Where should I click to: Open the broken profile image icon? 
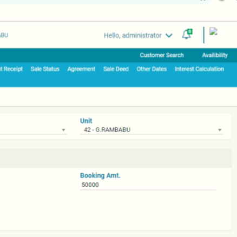tap(214, 31)
